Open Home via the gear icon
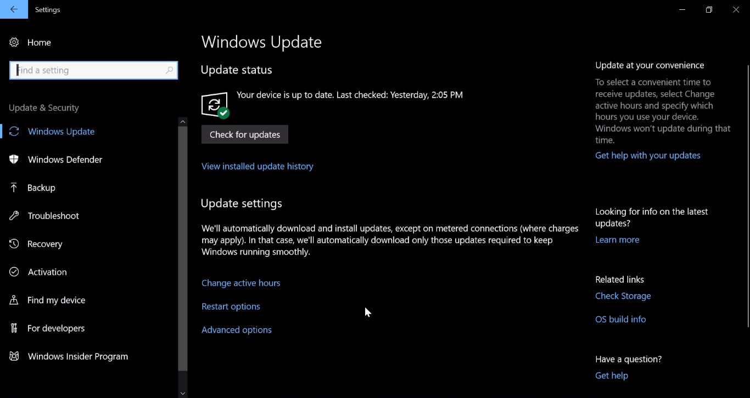Screen dimensions: 750x398 coord(14,42)
